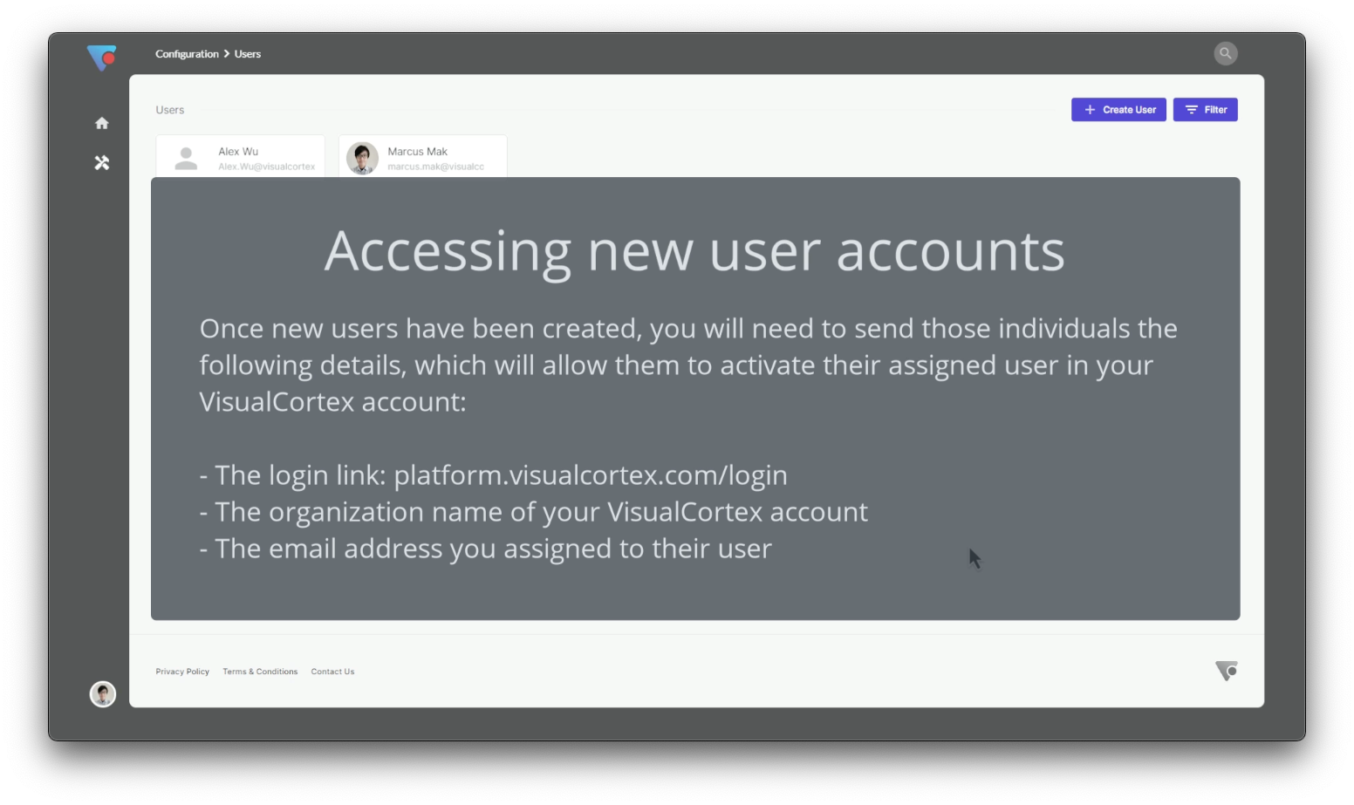Click the Users breadcrumb item
1354x805 pixels.
[248, 54]
